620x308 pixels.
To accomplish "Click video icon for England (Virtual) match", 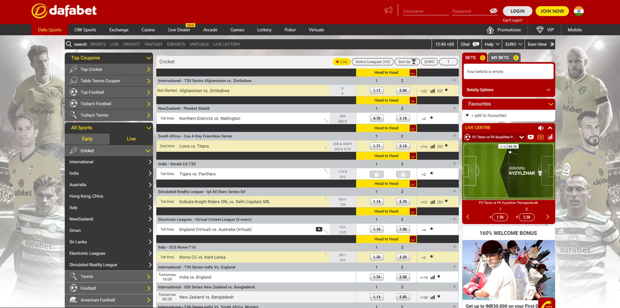I will (319, 229).
